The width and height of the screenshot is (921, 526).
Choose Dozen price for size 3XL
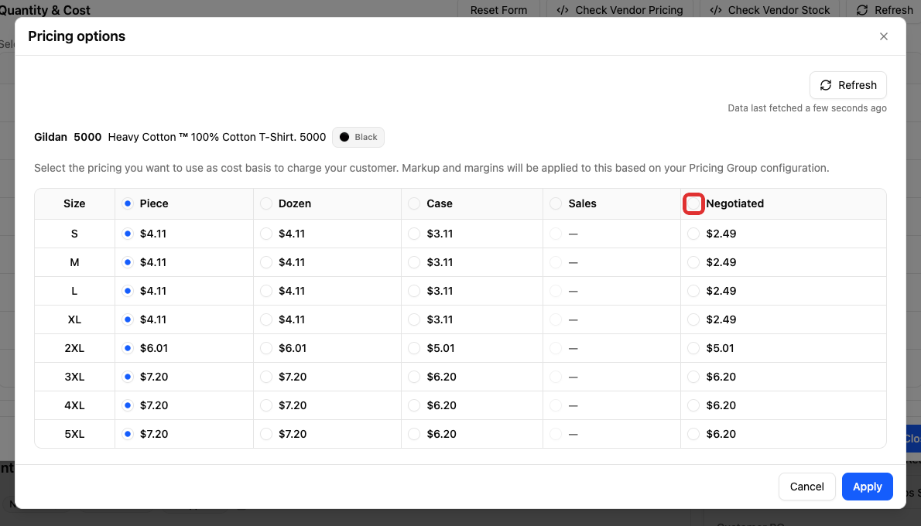(x=266, y=377)
